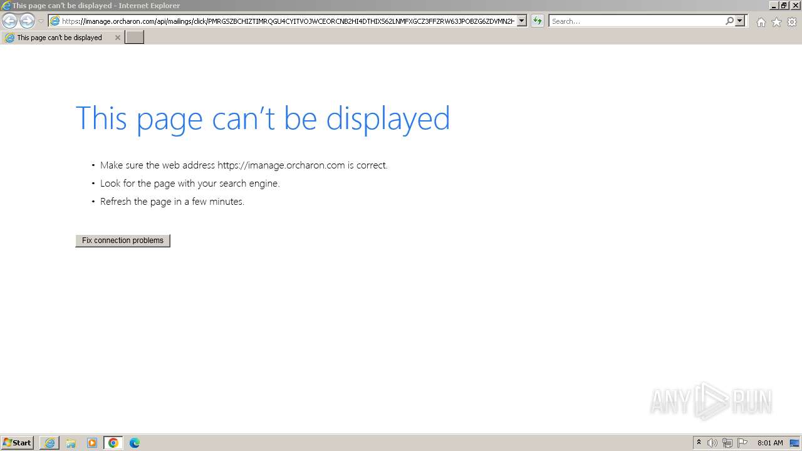The height and width of the screenshot is (451, 802).
Task: Open the Tools gear icon
Action: (x=792, y=22)
